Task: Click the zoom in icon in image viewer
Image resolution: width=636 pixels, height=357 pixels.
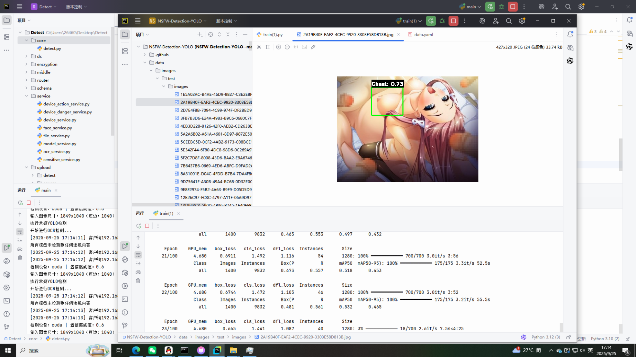Action: click(x=278, y=47)
